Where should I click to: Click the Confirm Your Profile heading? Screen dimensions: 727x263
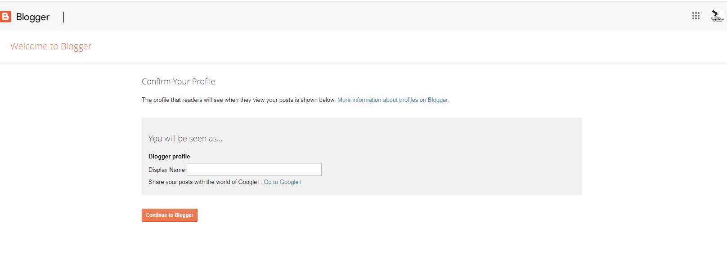pyautogui.click(x=178, y=81)
